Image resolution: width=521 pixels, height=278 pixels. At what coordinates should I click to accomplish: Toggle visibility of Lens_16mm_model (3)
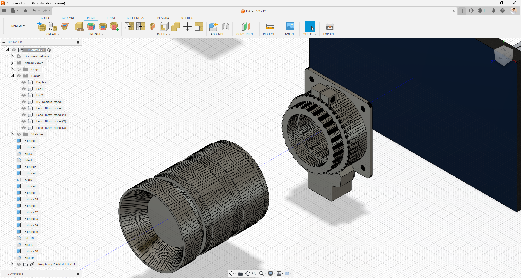coord(24,128)
